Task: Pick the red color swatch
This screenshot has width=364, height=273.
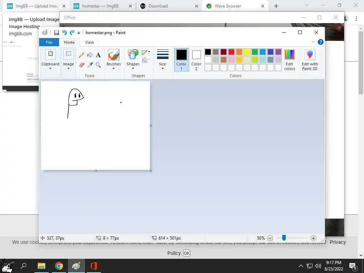Action: (x=231, y=52)
